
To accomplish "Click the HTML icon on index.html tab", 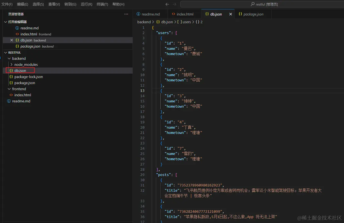I will 173,14.
